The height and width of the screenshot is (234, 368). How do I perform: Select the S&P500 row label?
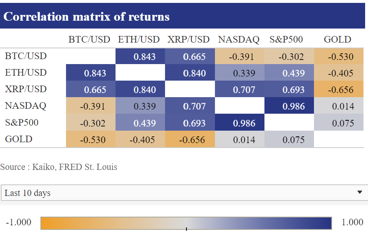point(21,122)
